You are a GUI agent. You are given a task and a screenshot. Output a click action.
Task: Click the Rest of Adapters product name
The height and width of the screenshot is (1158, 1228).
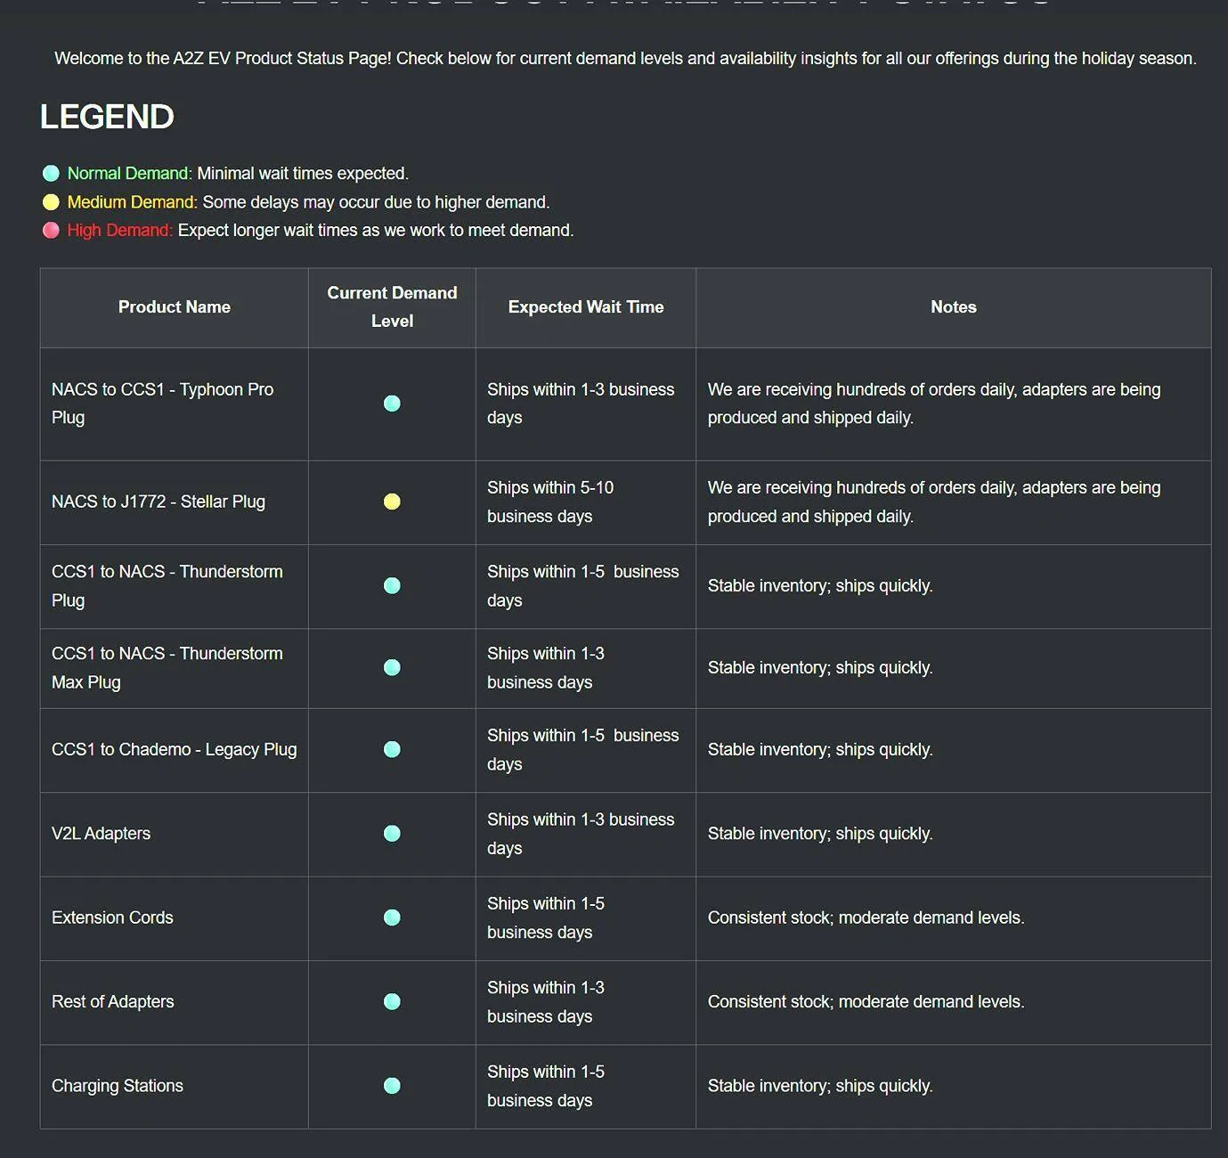click(113, 1002)
